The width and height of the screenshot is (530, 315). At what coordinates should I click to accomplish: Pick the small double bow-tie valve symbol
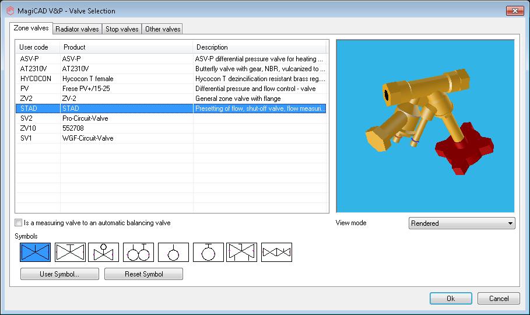(x=276, y=252)
